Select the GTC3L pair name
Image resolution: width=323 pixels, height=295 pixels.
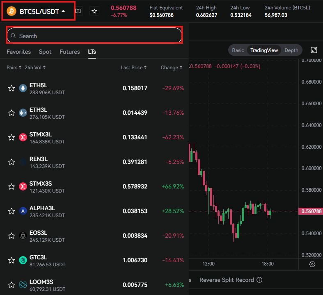click(38, 257)
